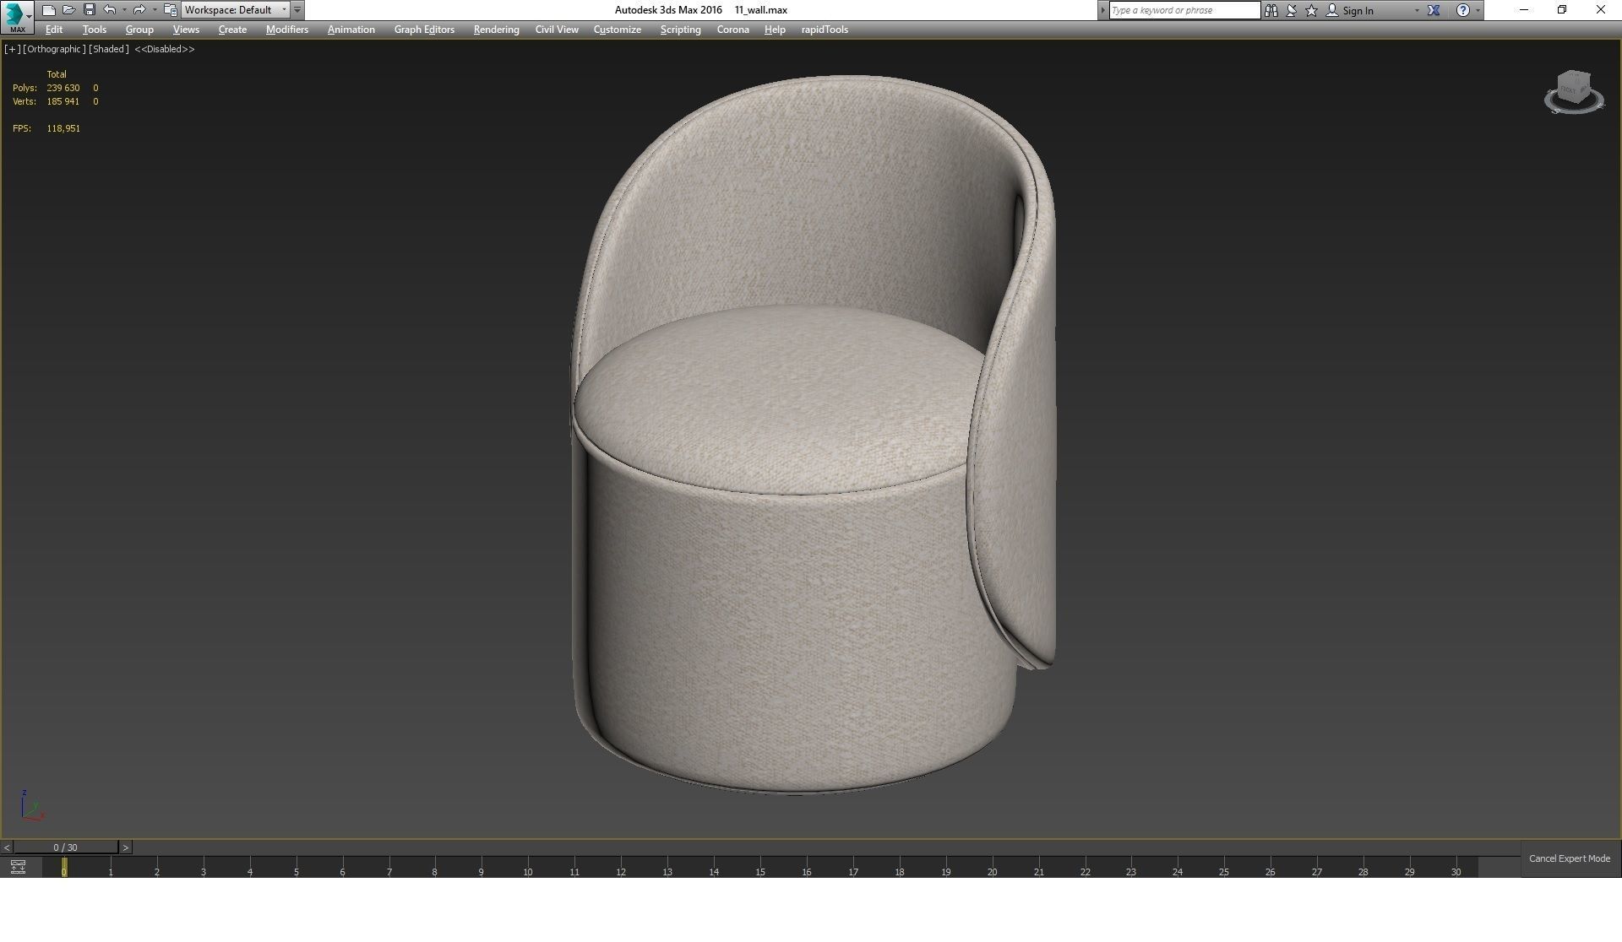Click the viewport [+] general menu
The width and height of the screenshot is (1622, 942).
click(12, 49)
